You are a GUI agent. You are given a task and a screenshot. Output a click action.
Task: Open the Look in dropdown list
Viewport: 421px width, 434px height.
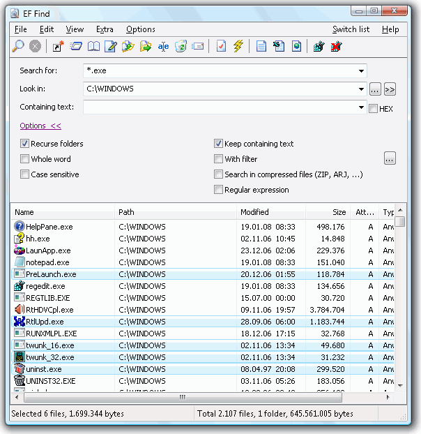click(x=362, y=89)
